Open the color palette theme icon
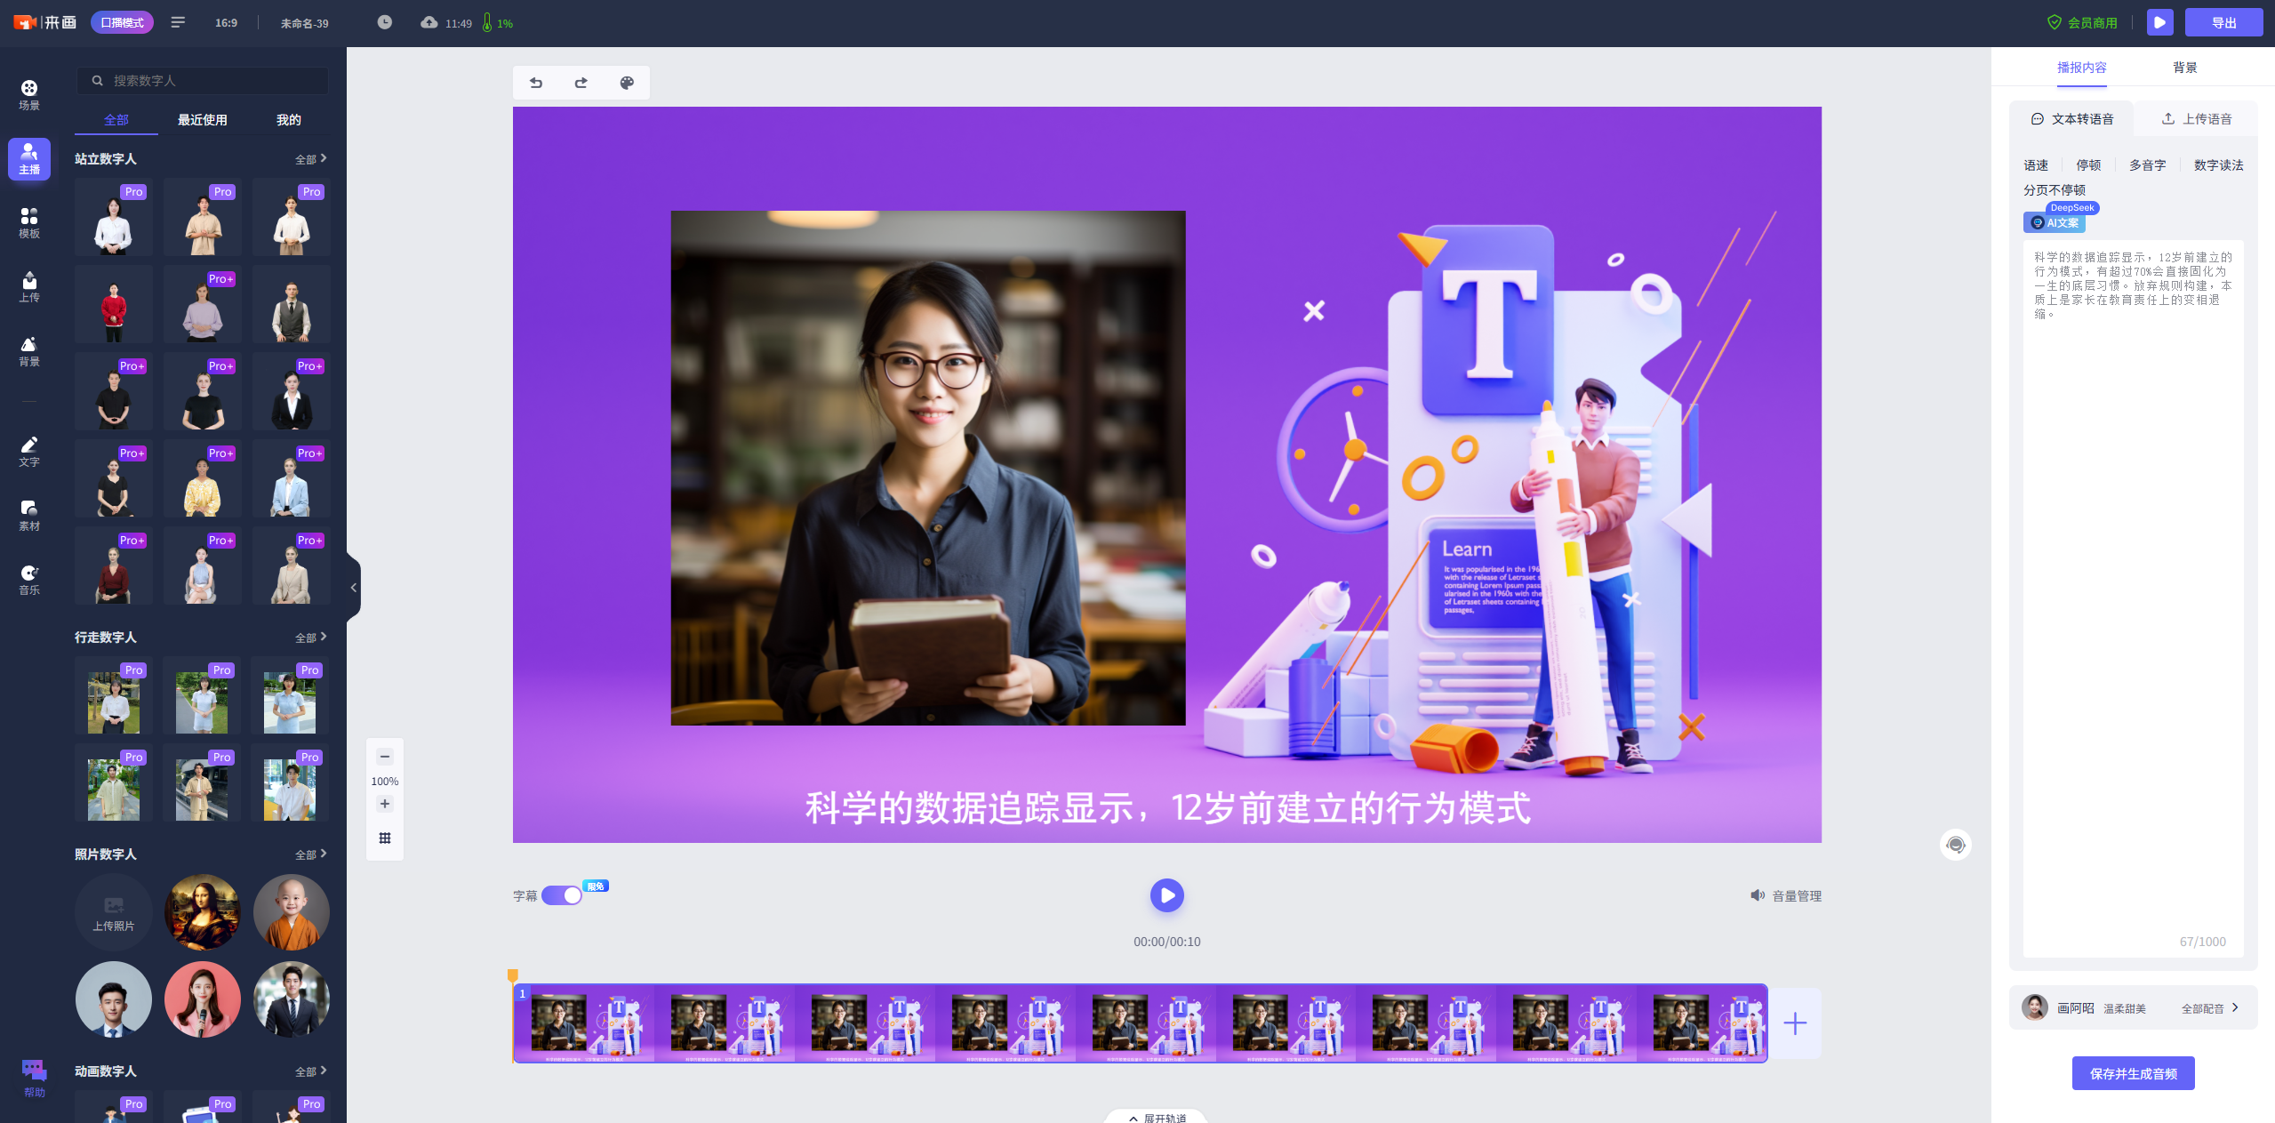 point(627,83)
